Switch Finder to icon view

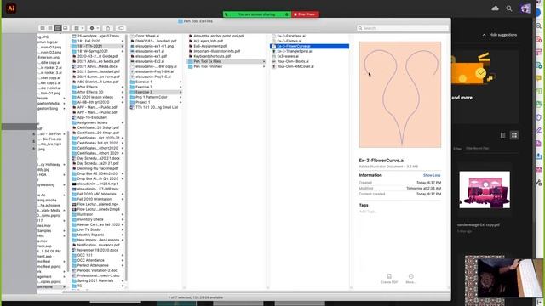click(43, 28)
